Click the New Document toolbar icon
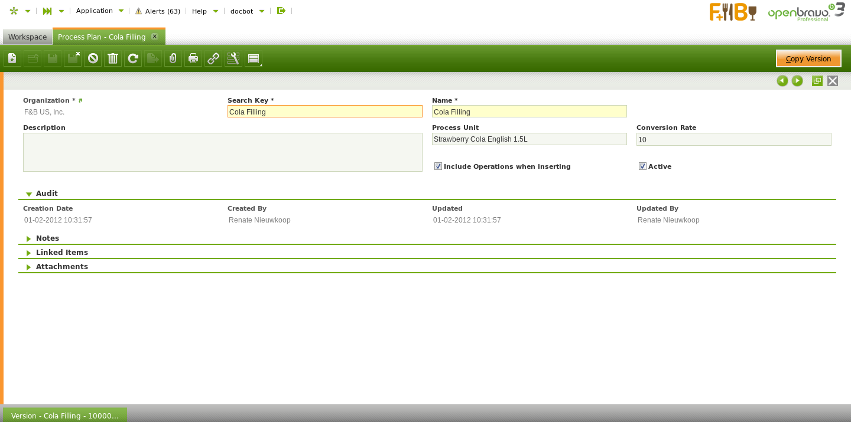The height and width of the screenshot is (422, 851). pos(12,58)
